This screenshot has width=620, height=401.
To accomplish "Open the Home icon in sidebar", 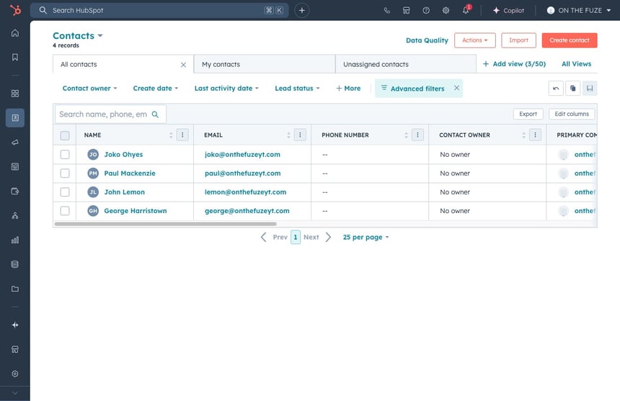I will point(15,33).
